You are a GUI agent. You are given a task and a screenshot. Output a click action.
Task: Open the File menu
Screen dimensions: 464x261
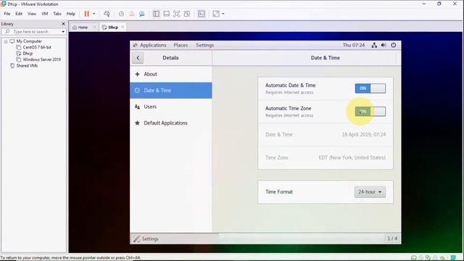tap(7, 14)
